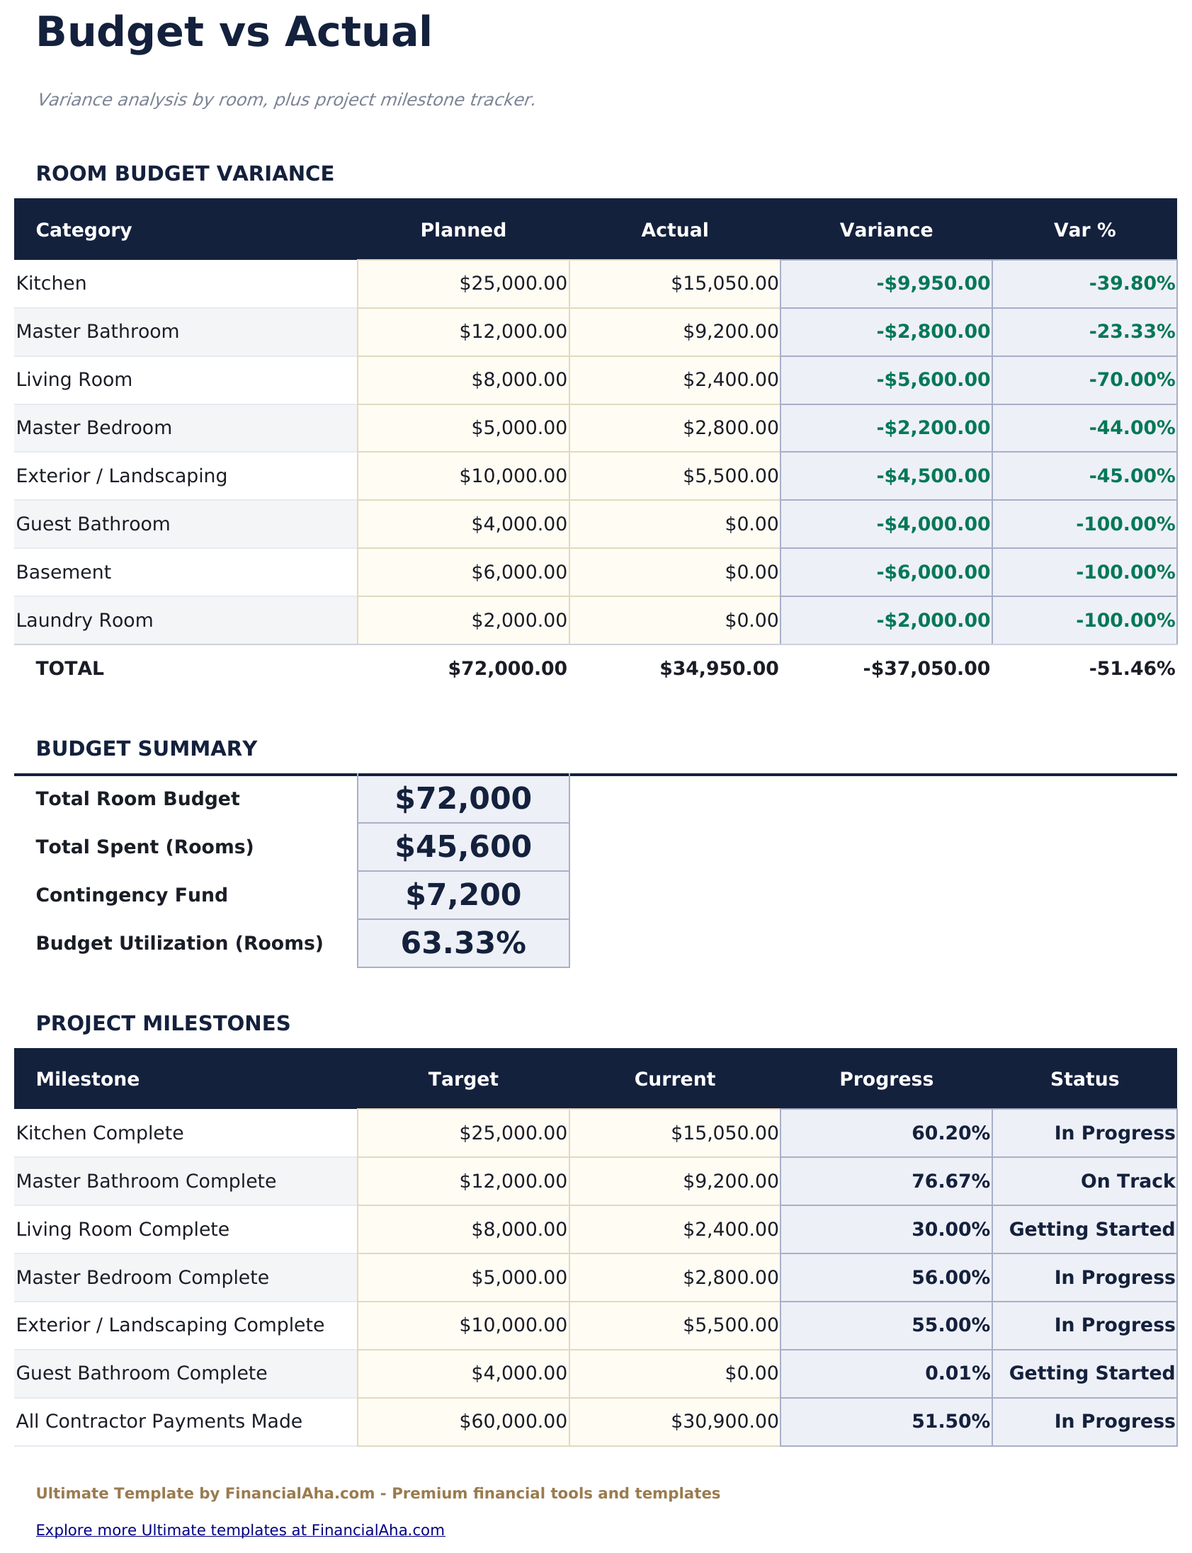The width and height of the screenshot is (1192, 1553).
Task: Click the Master Bathroom actual amount cell
Action: [674, 332]
